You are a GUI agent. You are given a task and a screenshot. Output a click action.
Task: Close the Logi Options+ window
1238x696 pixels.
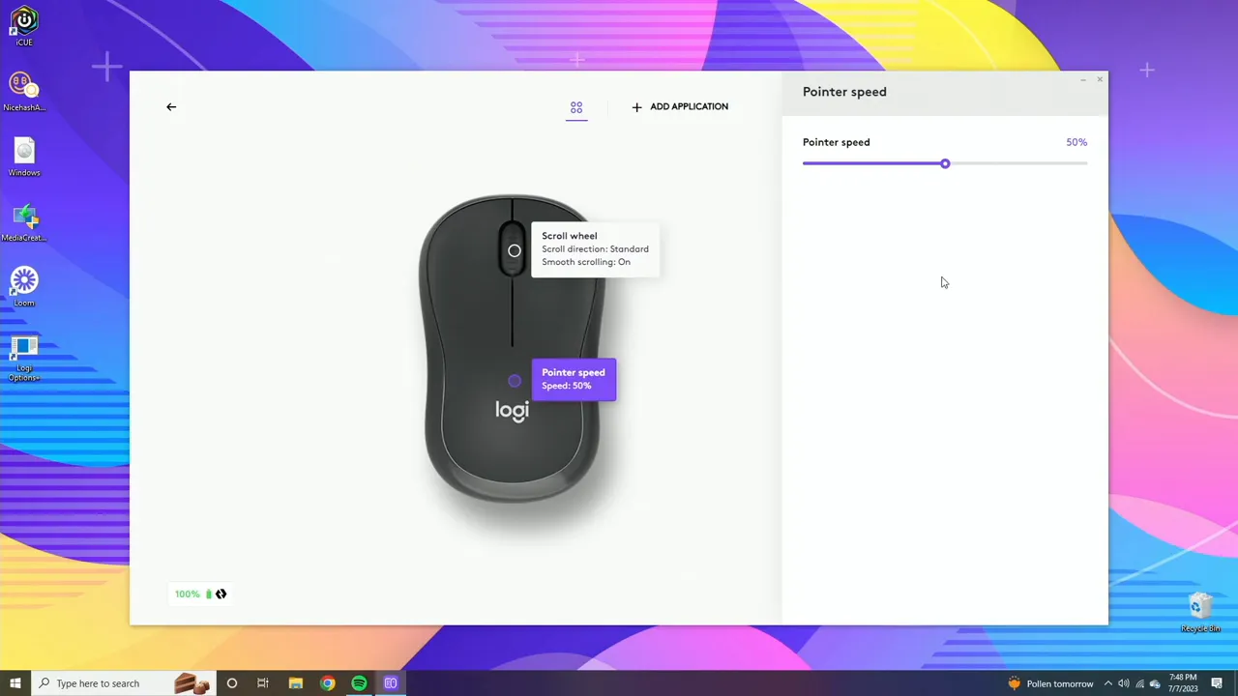(1100, 79)
